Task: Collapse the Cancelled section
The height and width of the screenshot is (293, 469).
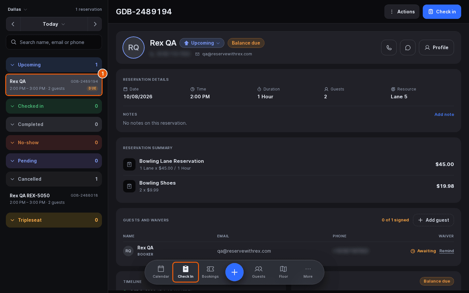Action: tap(54, 179)
